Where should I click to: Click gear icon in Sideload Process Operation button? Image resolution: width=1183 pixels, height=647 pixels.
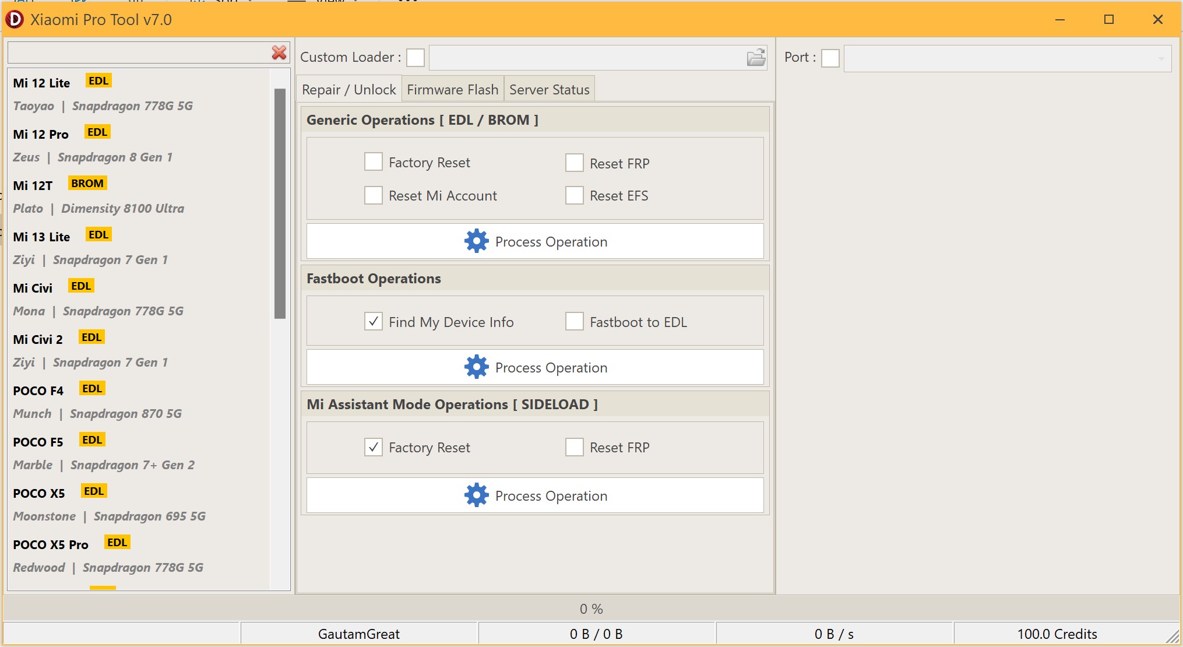(476, 495)
